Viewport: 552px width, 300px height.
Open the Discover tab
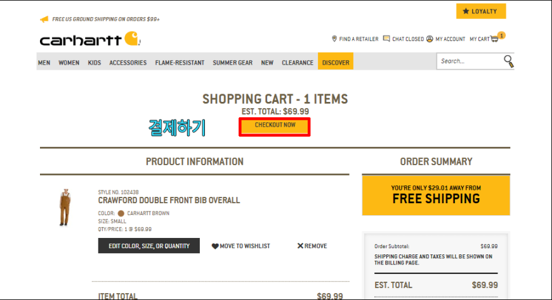pos(336,61)
